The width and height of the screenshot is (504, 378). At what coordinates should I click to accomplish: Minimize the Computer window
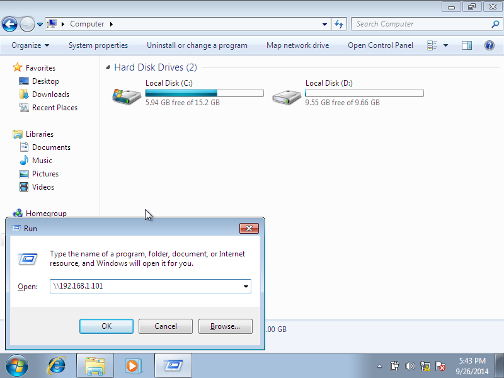[x=451, y=7]
